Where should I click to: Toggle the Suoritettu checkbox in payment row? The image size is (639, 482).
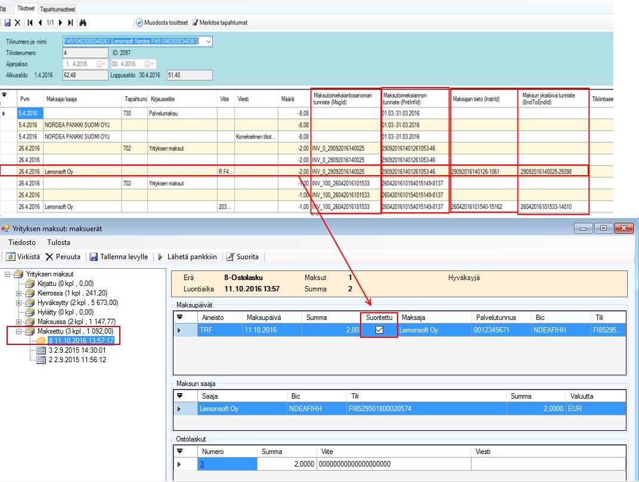tap(379, 330)
